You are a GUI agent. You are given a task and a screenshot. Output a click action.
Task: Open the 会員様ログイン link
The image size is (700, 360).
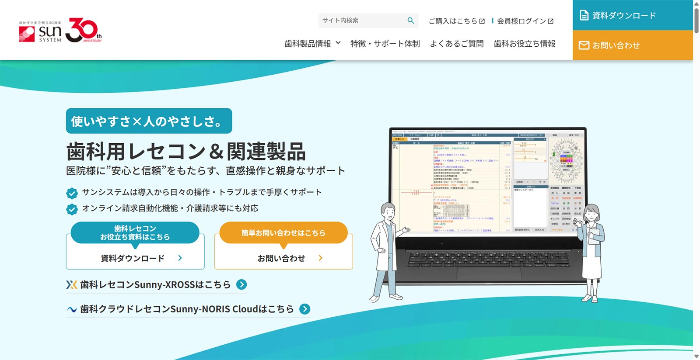point(525,21)
